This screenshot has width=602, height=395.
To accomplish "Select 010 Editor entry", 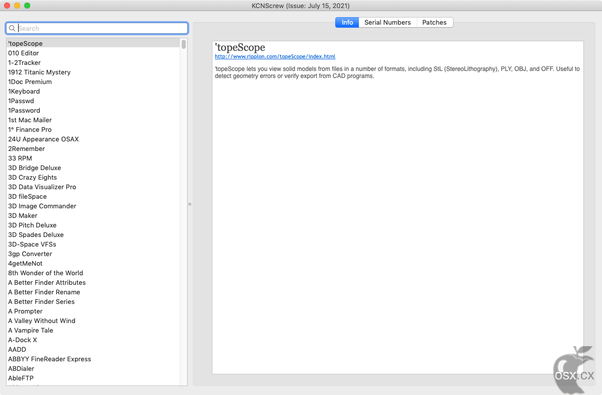I will pos(93,53).
